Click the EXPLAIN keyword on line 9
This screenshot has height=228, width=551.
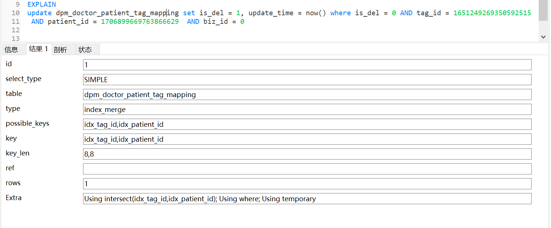[42, 4]
